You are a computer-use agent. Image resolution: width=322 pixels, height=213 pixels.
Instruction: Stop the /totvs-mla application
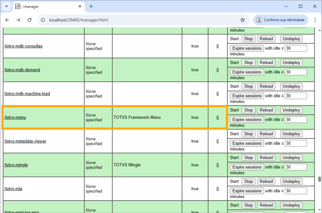249,181
